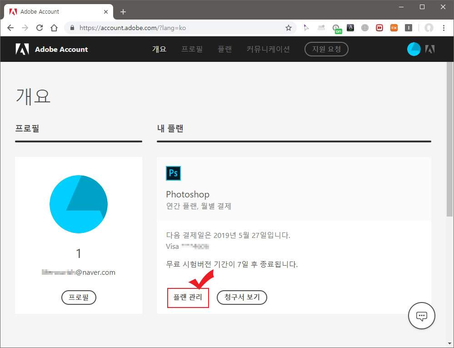
Task: Click the dark square 'A' extension
Action: [x=350, y=28]
